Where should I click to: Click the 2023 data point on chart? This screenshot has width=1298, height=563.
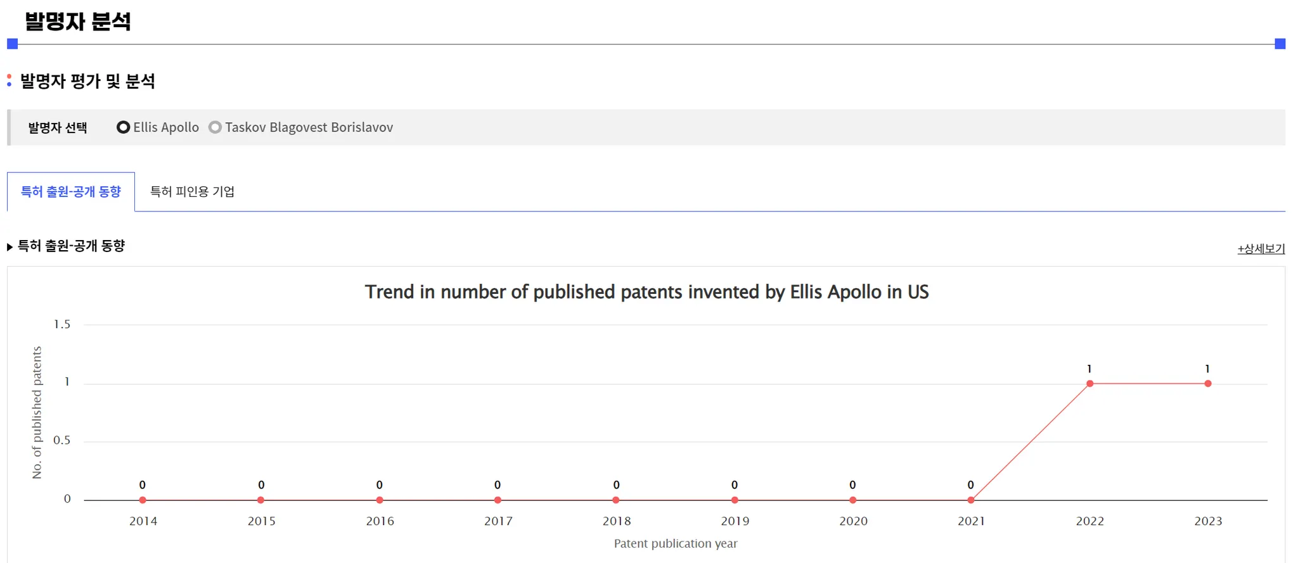click(x=1208, y=384)
